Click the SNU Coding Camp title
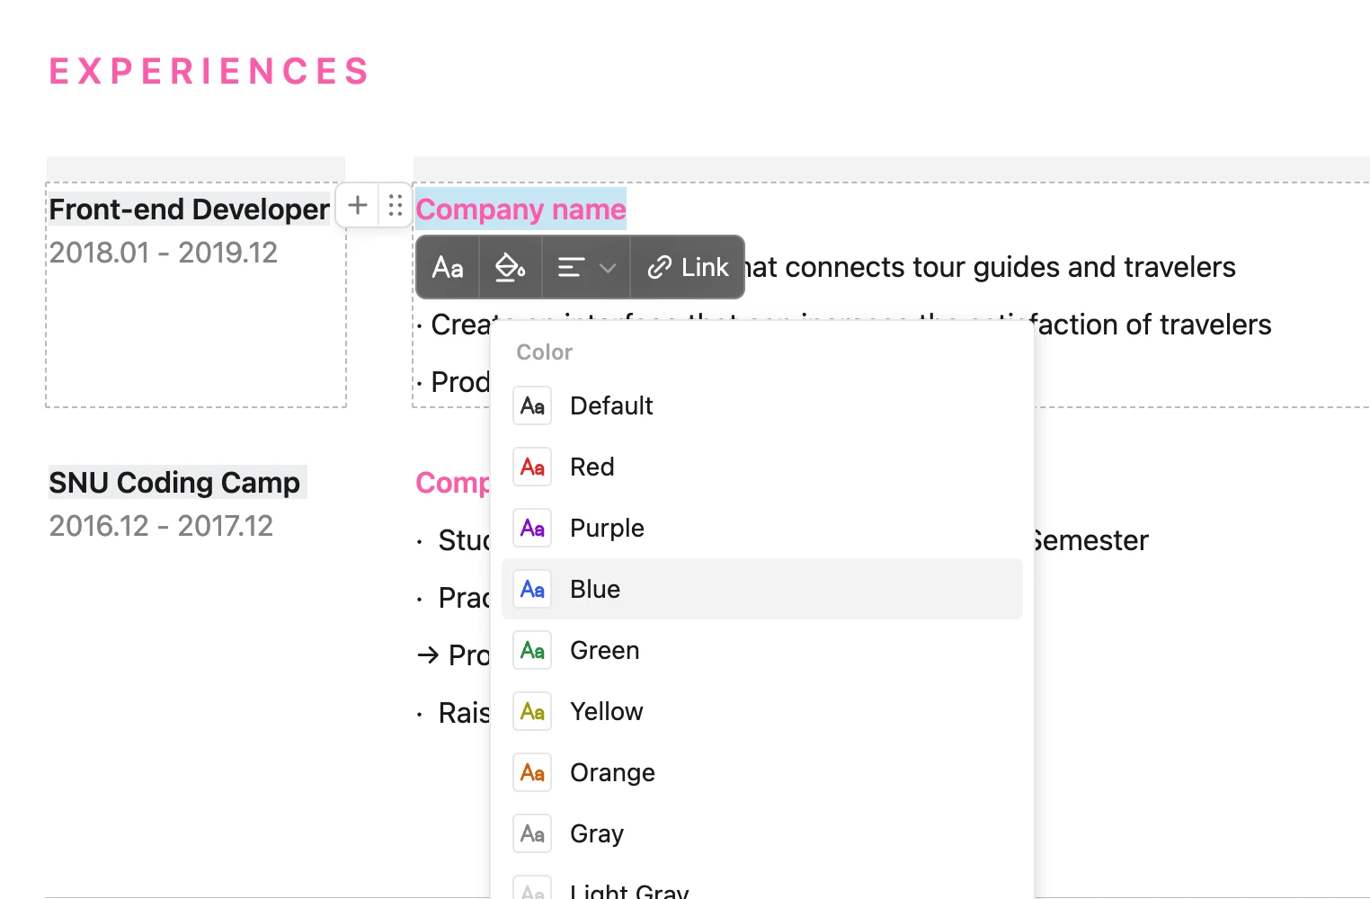This screenshot has width=1370, height=899. (x=174, y=483)
